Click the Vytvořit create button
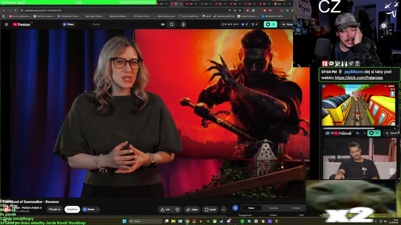The width and height of the screenshot is (401, 225). click(287, 24)
